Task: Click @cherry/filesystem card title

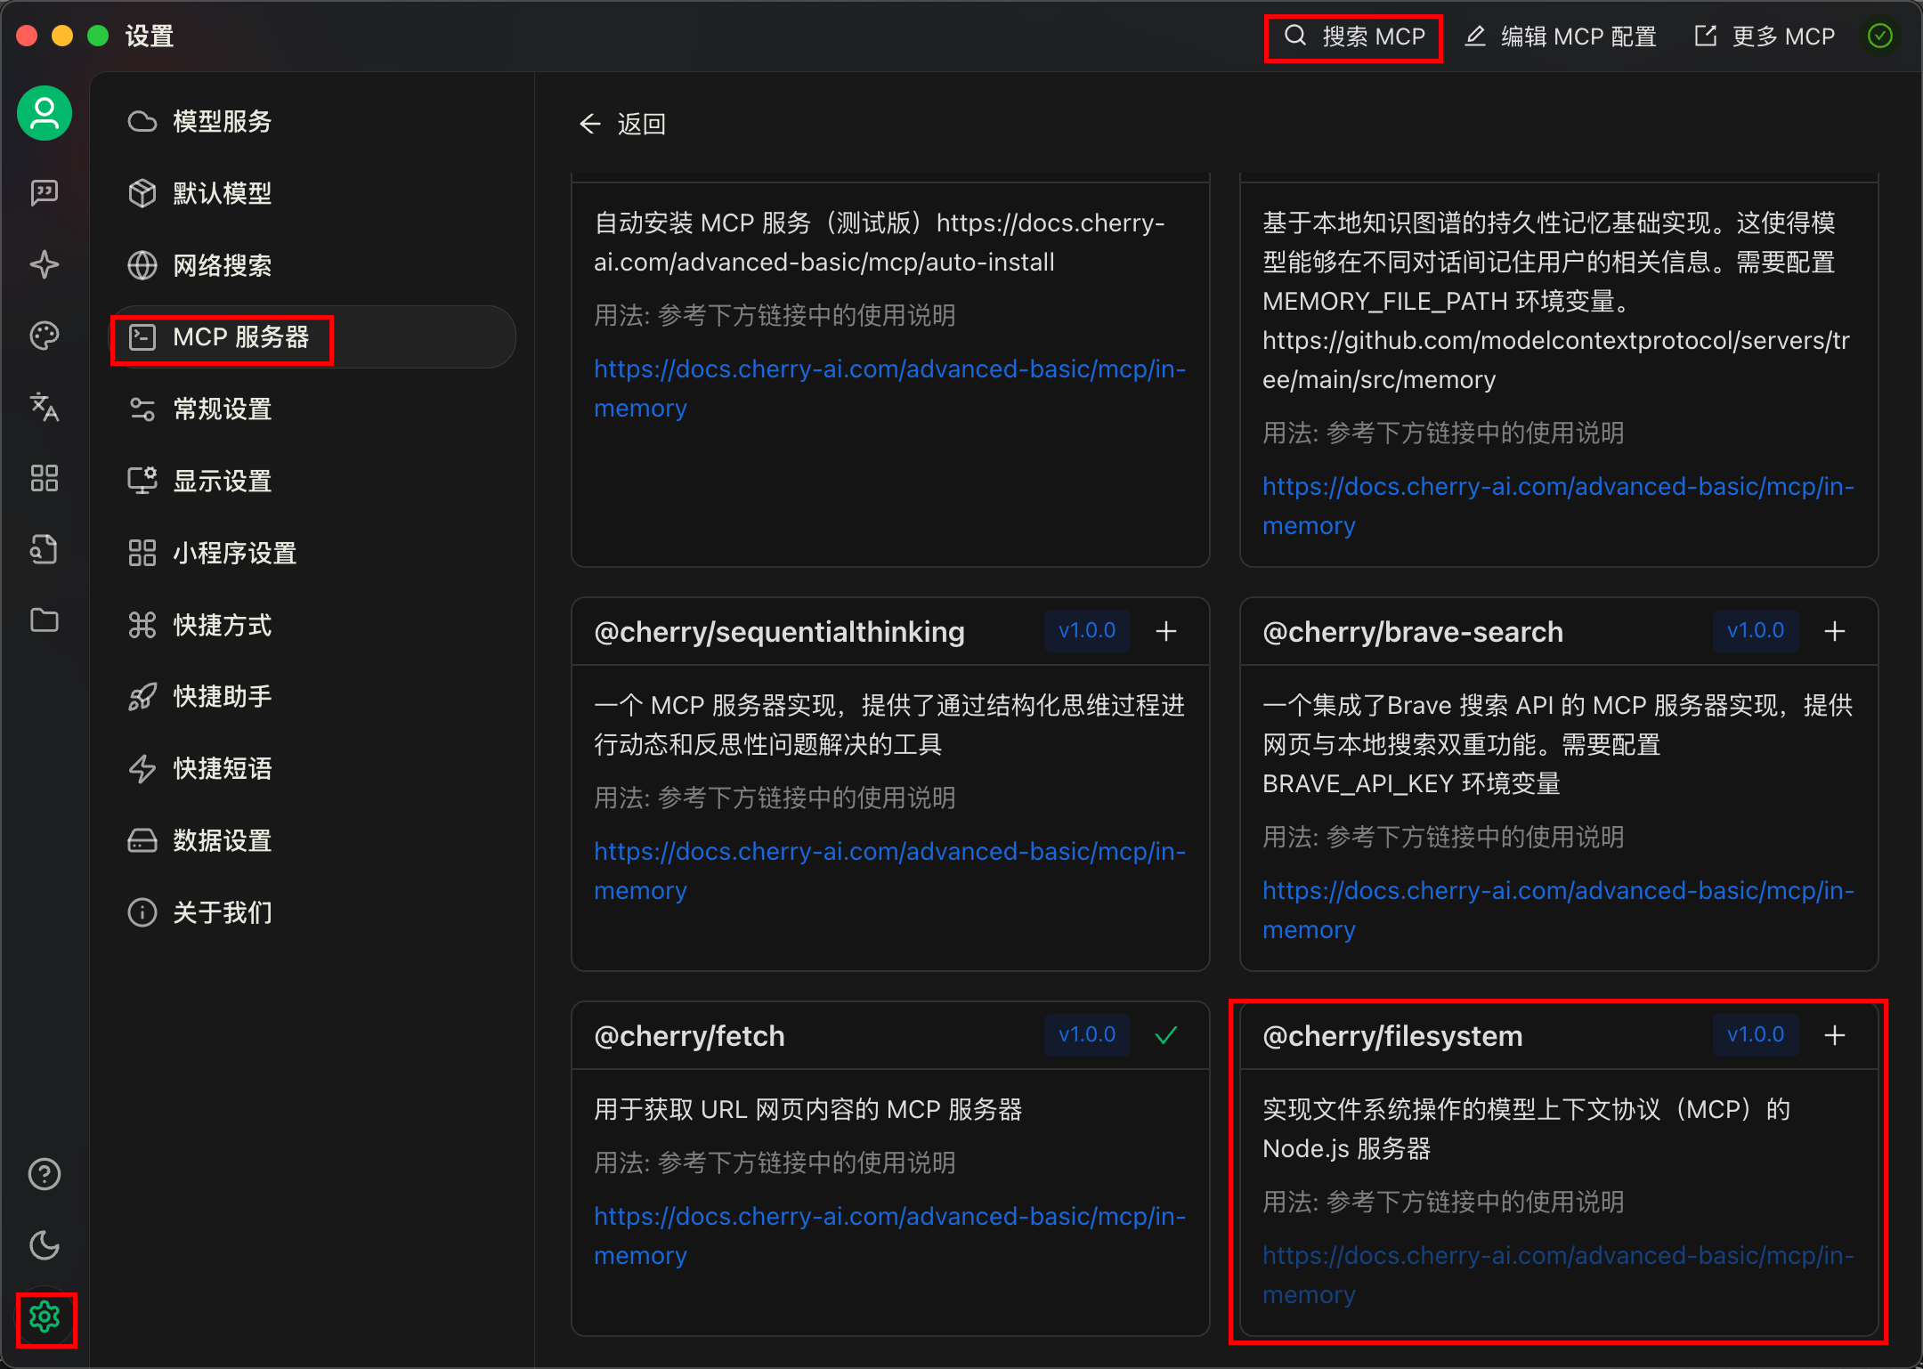Action: point(1393,1036)
